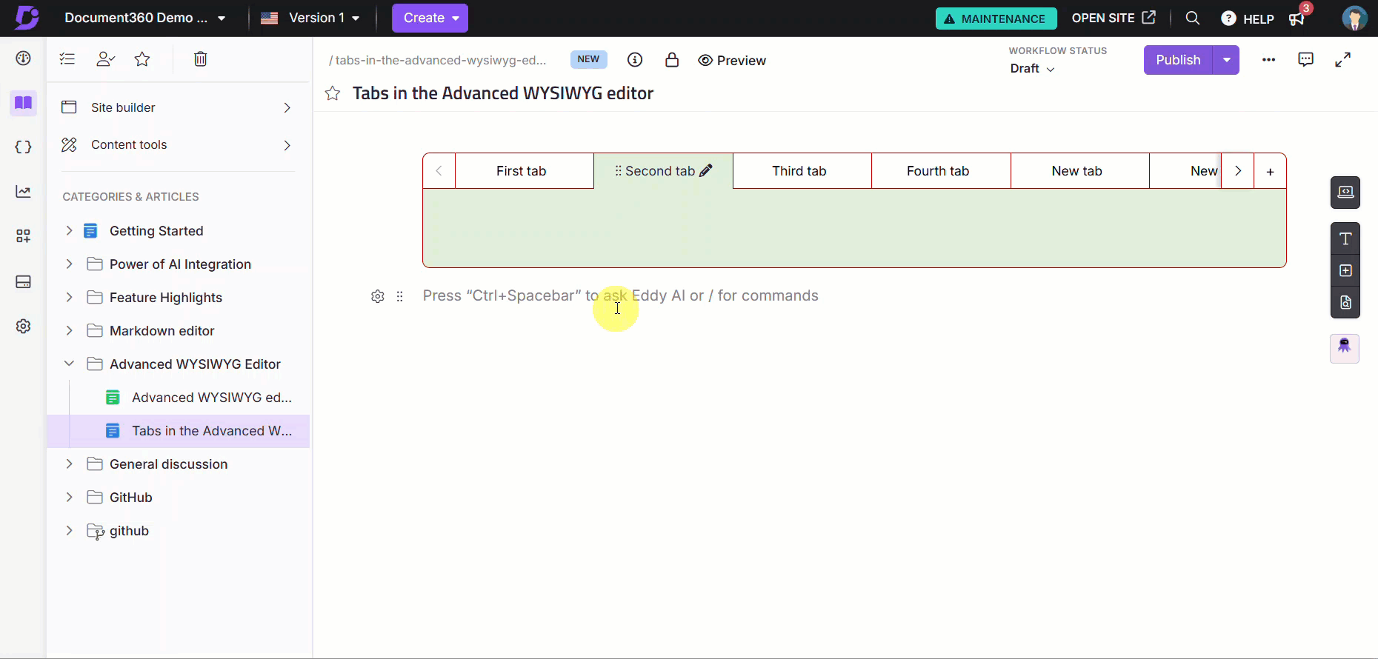Click the file search icon on right panel
This screenshot has height=659, width=1378.
click(x=1345, y=302)
